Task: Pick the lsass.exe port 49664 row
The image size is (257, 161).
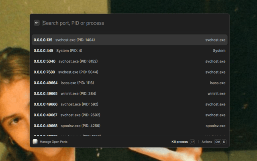Action: coord(129,83)
